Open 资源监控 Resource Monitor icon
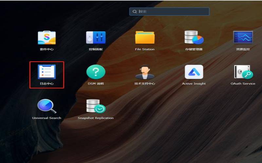The height and width of the screenshot is (163, 262). point(243,37)
